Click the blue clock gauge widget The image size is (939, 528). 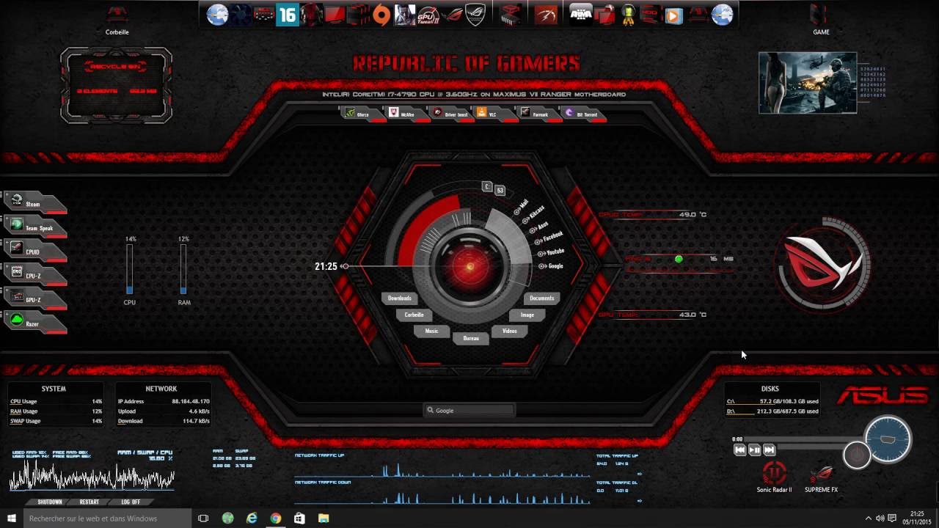tap(888, 439)
